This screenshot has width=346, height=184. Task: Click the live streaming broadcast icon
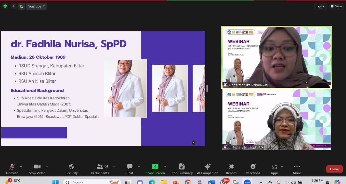tap(21, 6)
